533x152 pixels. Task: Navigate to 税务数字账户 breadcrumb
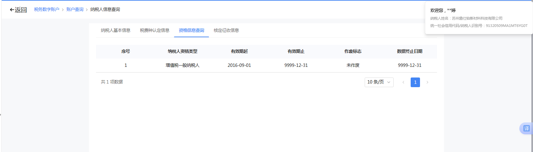[x=47, y=10]
